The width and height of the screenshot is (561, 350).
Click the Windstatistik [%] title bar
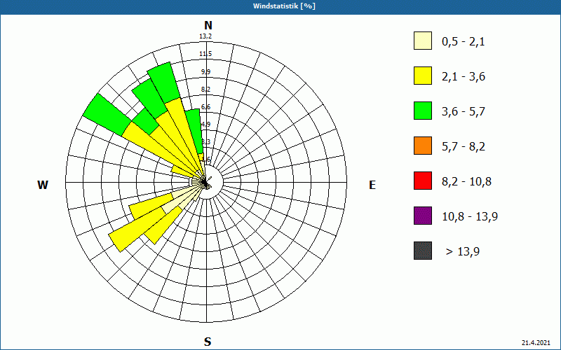(x=280, y=6)
